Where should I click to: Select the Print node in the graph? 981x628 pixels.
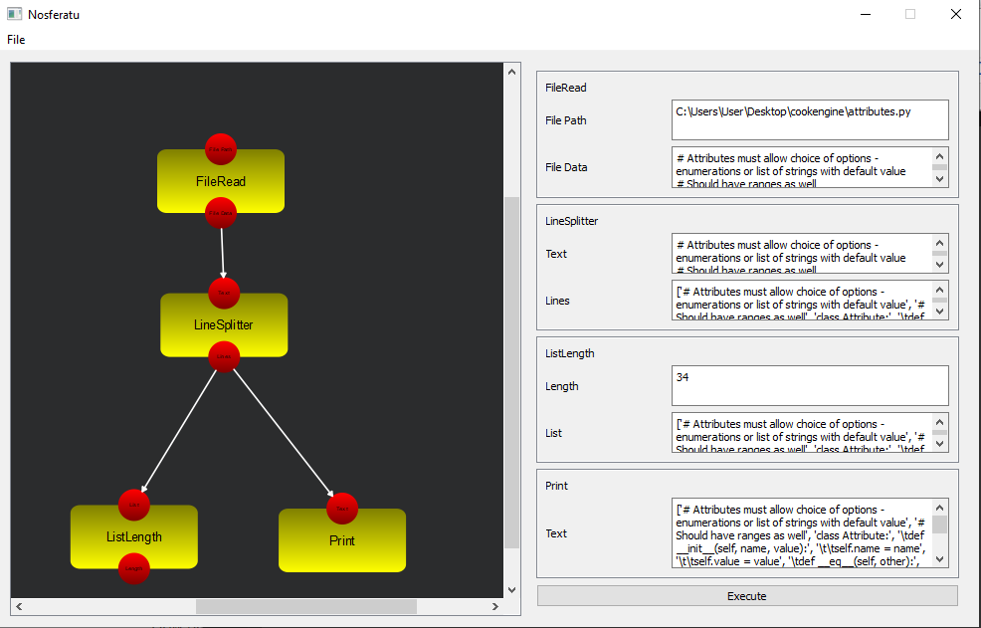[342, 541]
